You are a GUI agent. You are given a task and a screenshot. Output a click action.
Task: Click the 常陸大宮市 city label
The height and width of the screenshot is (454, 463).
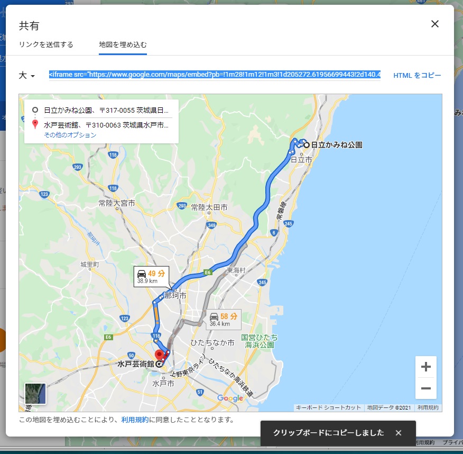click(117, 203)
